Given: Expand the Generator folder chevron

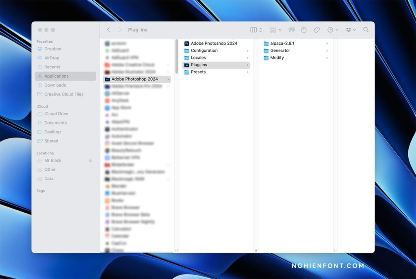Looking at the screenshot, I should tap(327, 51).
